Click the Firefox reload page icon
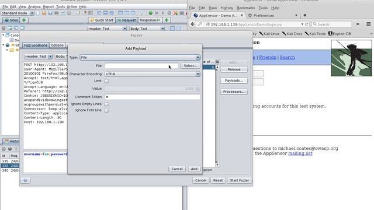This screenshot has width=374, height=210. tap(306, 24)
